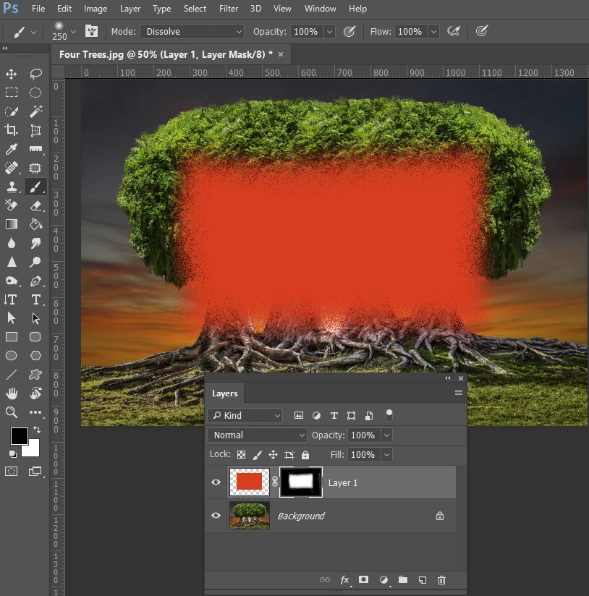Toggle pressure for size button
Screen dimensions: 589x596
482,31
